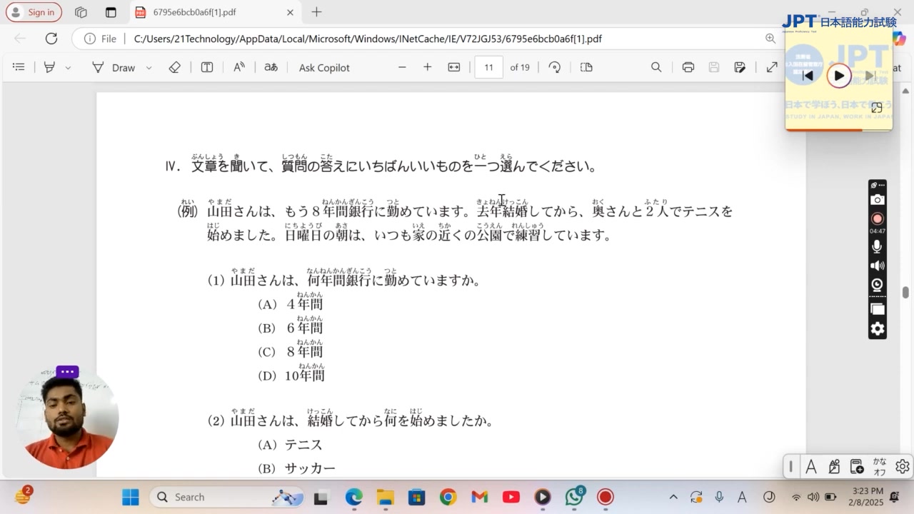Activate the Draw tool
The width and height of the screenshot is (914, 514).
tap(113, 67)
